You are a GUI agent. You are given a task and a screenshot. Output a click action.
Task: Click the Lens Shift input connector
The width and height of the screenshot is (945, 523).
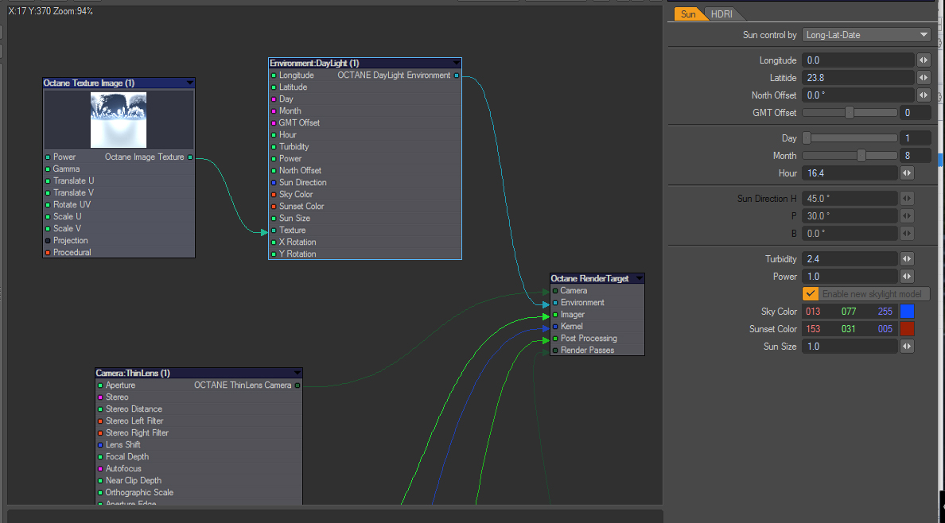(x=101, y=444)
